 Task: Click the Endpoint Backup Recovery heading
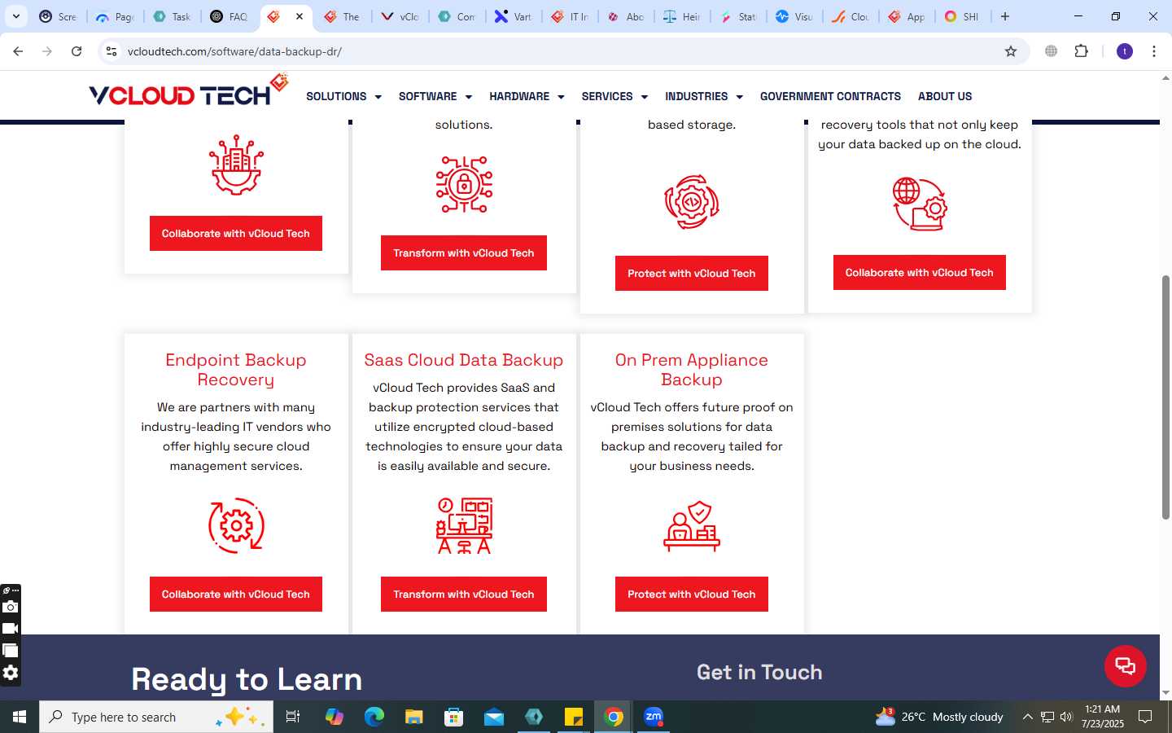236,370
